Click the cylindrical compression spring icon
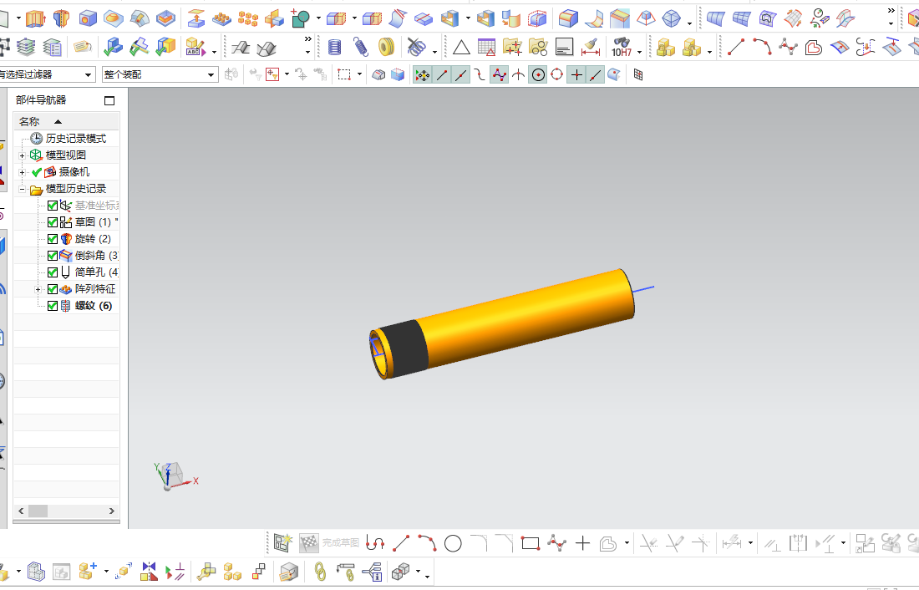This screenshot has height=590, width=919. (334, 47)
